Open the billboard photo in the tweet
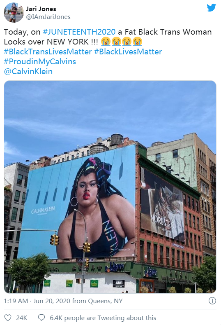 (x=110, y=187)
